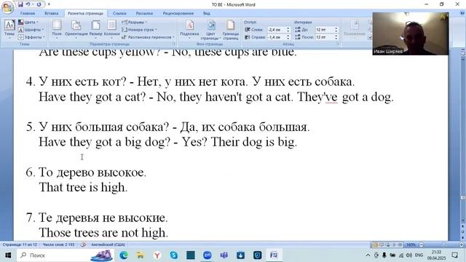This screenshot has height=262, width=466.
Task: Adjust the До spacing stepper
Action: click(x=336, y=30)
